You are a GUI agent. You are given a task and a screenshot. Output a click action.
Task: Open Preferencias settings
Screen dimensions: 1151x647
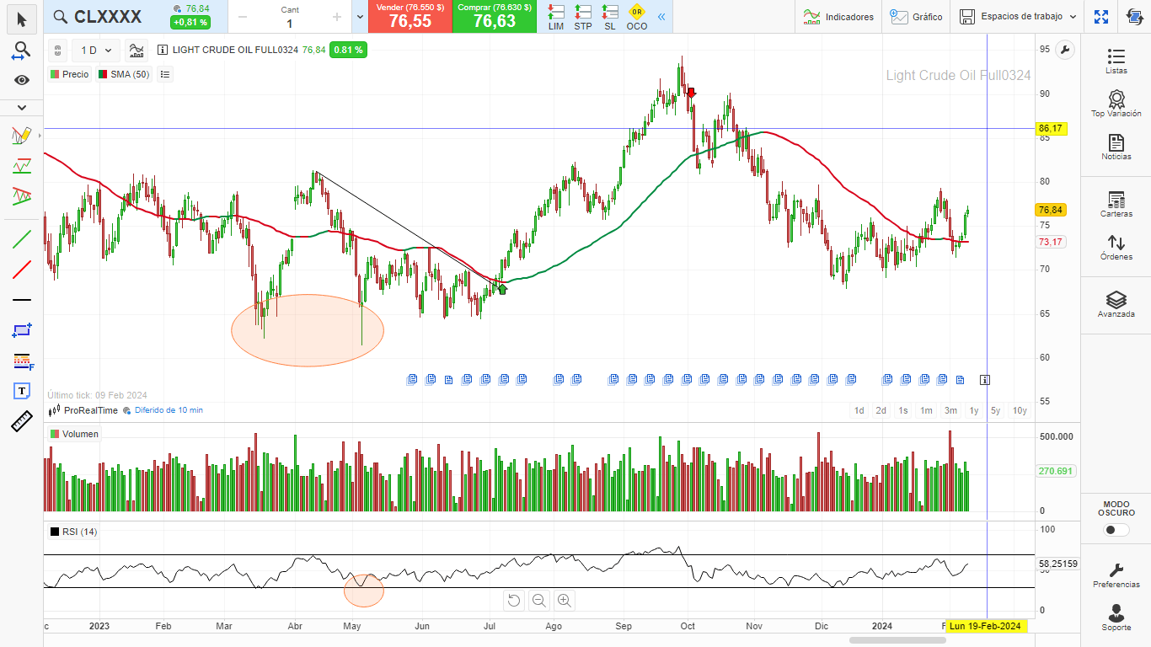(1116, 575)
